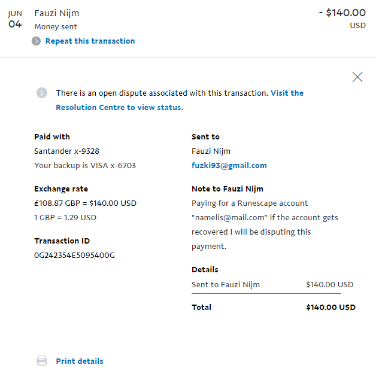Image resolution: width=376 pixels, height=377 pixels.
Task: Click the Total $140.00 USD amount
Action: pos(330,308)
